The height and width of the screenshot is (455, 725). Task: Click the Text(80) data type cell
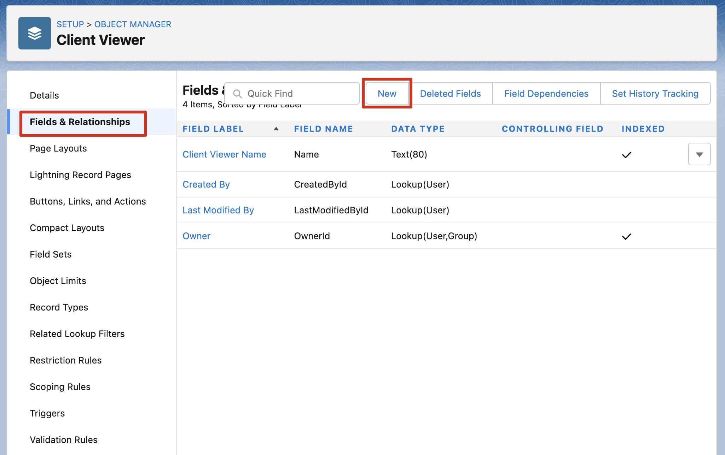pos(409,154)
